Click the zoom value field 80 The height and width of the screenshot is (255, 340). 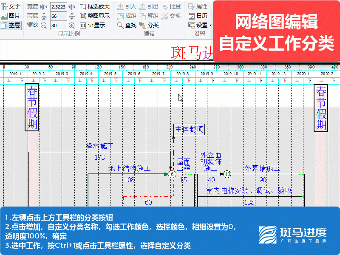pos(59,25)
